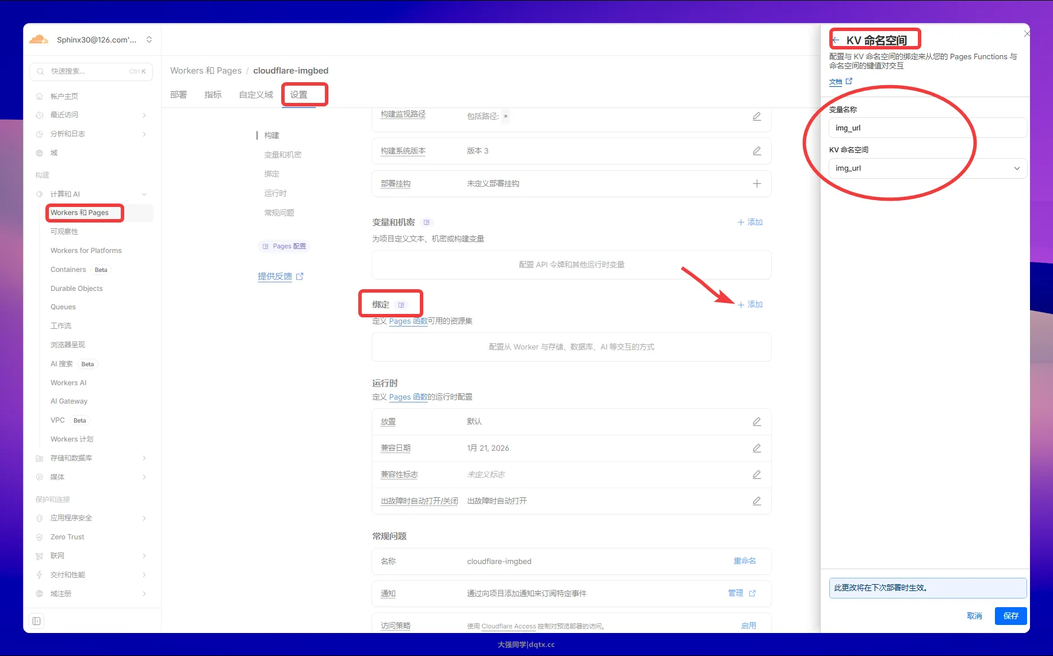This screenshot has height=656, width=1053.
Task: Switch to the Custom Domains tab
Action: [x=256, y=95]
